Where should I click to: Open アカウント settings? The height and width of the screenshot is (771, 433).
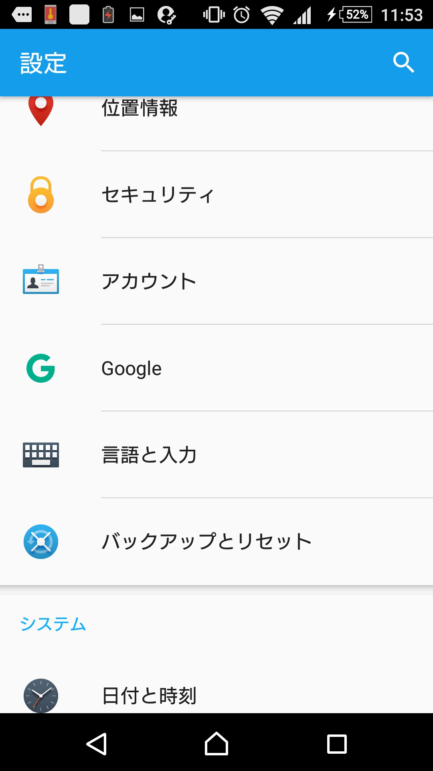[x=149, y=281]
